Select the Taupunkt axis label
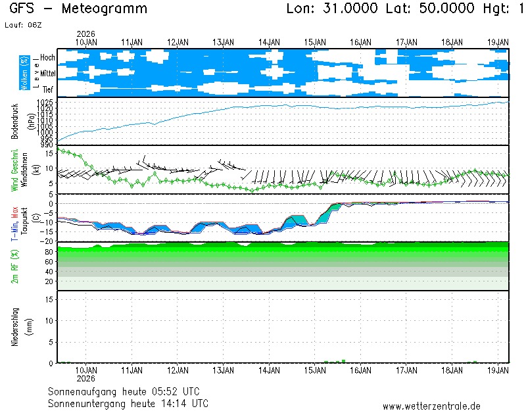The width and height of the screenshot is (526, 411). point(23,222)
